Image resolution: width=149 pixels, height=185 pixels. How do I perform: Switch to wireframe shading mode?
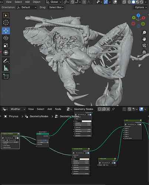(x=129, y=2)
